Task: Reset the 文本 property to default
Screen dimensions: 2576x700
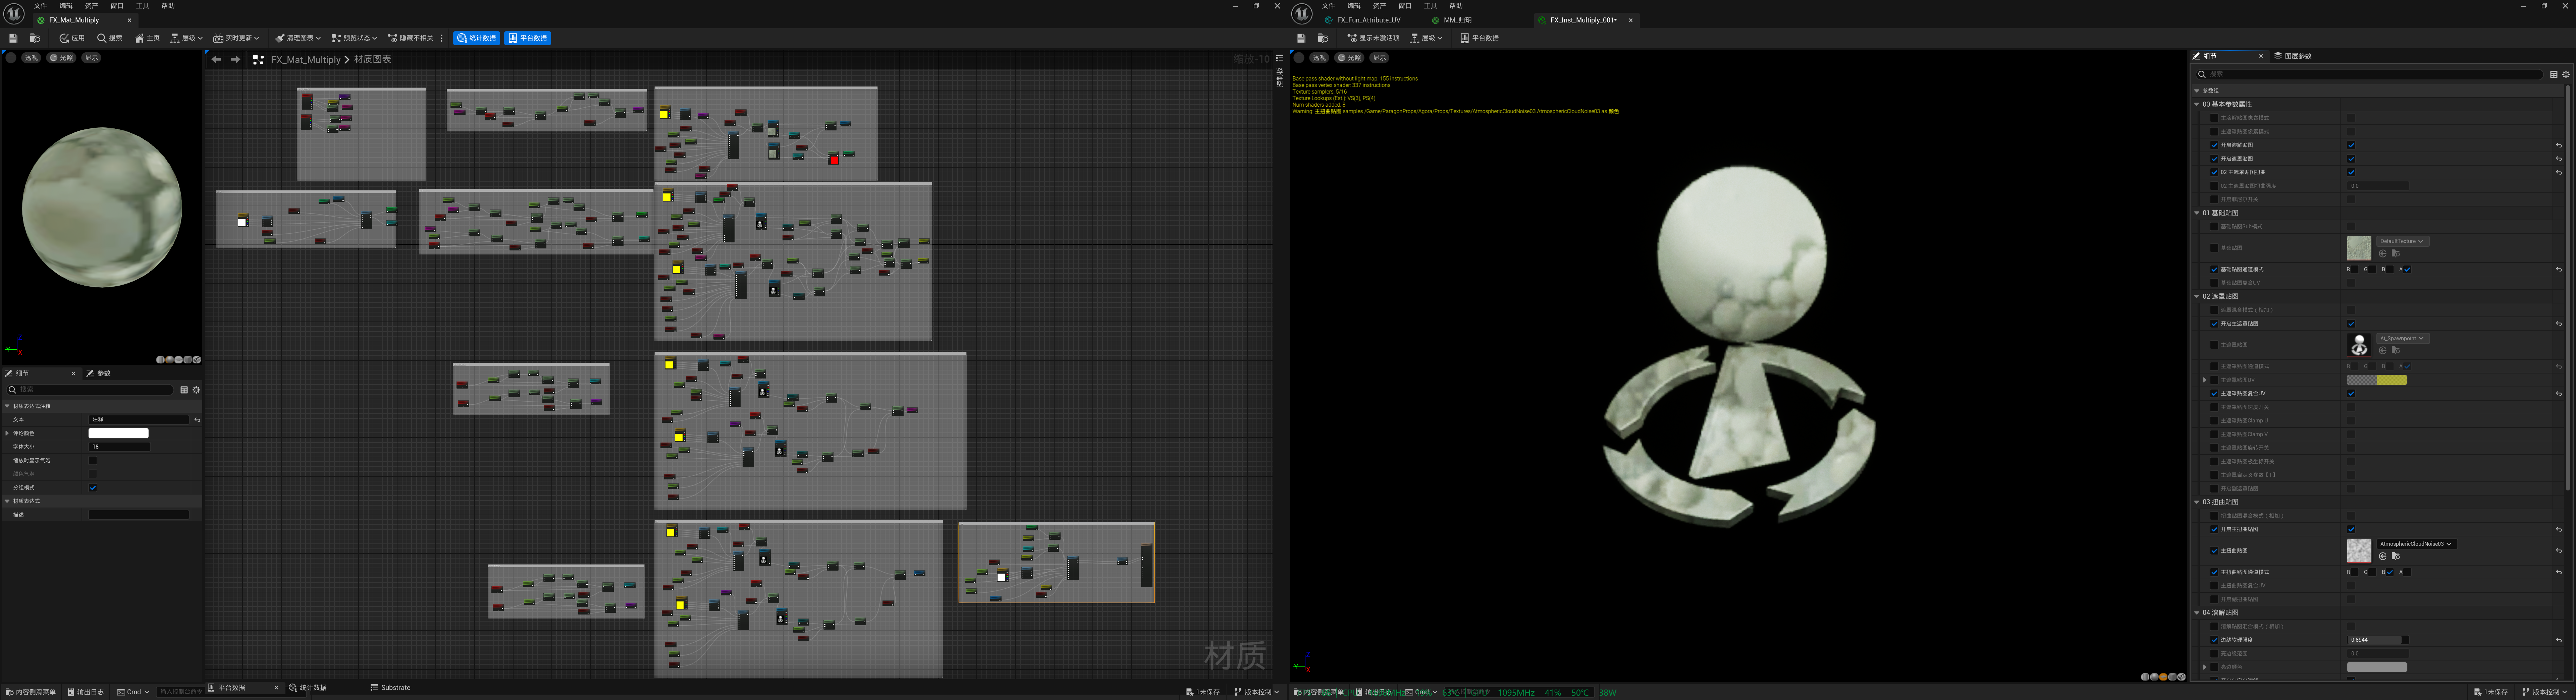Action: coord(197,420)
